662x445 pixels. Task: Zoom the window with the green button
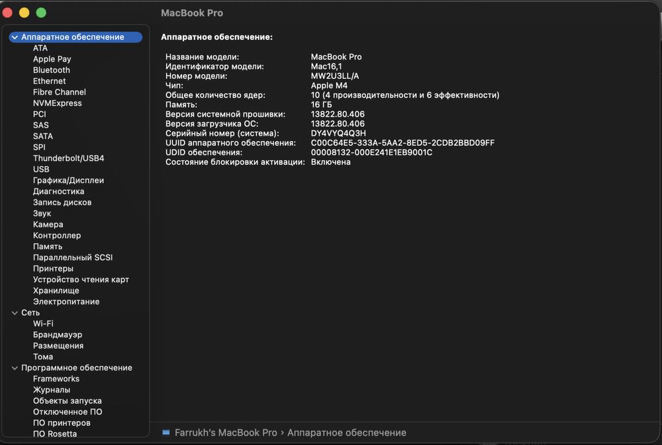click(x=41, y=13)
